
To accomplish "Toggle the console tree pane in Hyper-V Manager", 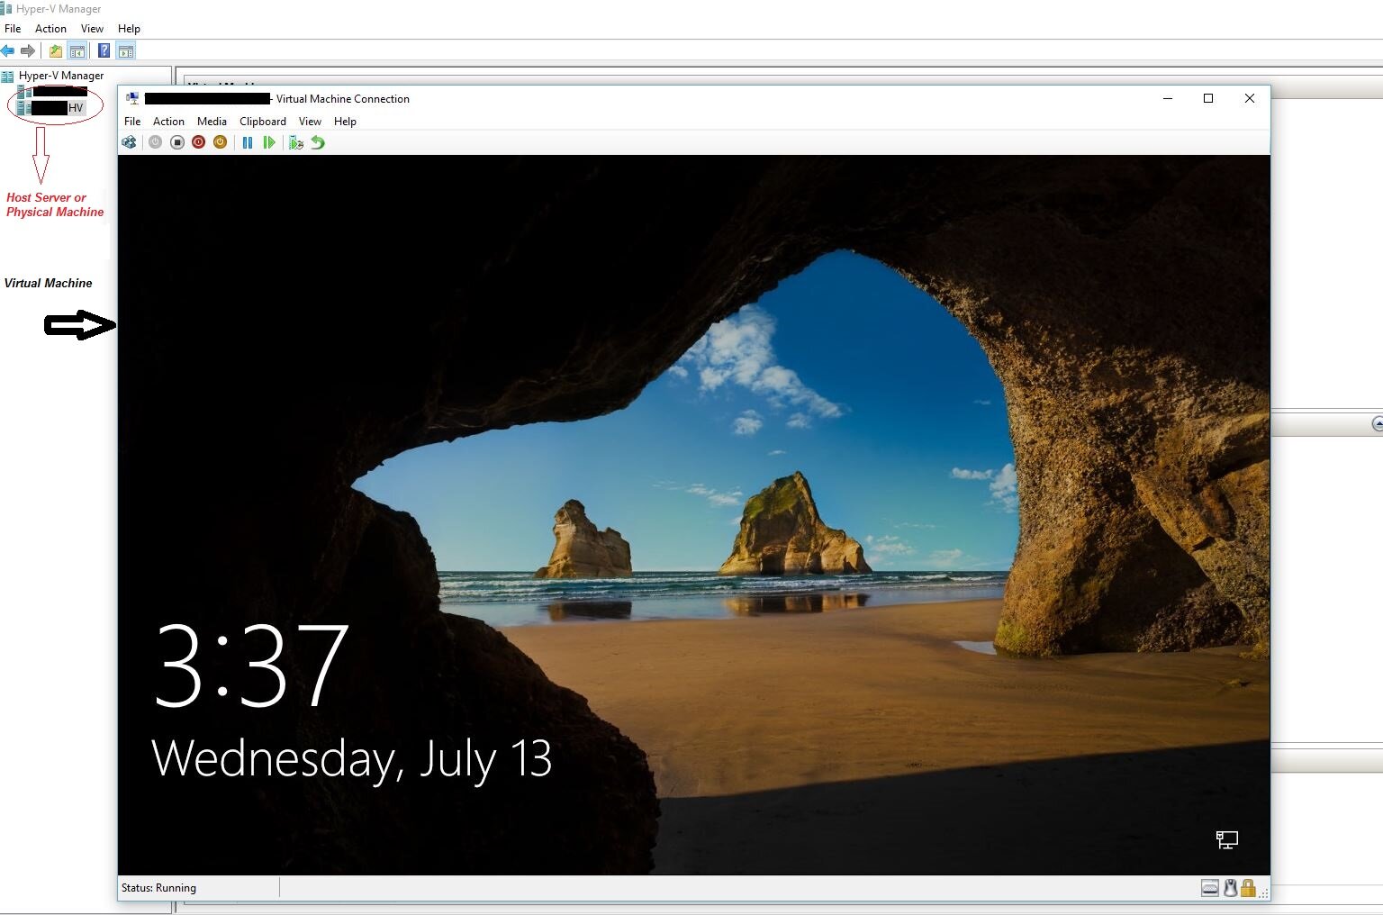I will pos(78,50).
